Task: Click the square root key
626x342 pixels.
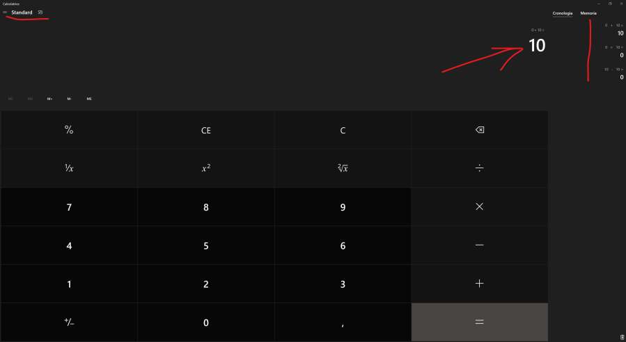Action: pos(342,168)
